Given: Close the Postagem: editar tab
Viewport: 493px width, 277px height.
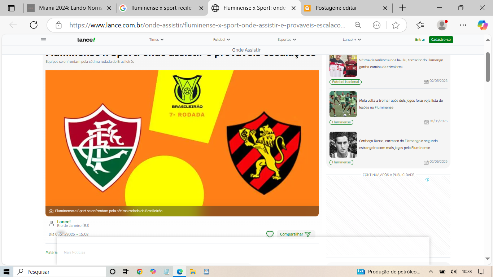Looking at the screenshot, I should point(385,8).
